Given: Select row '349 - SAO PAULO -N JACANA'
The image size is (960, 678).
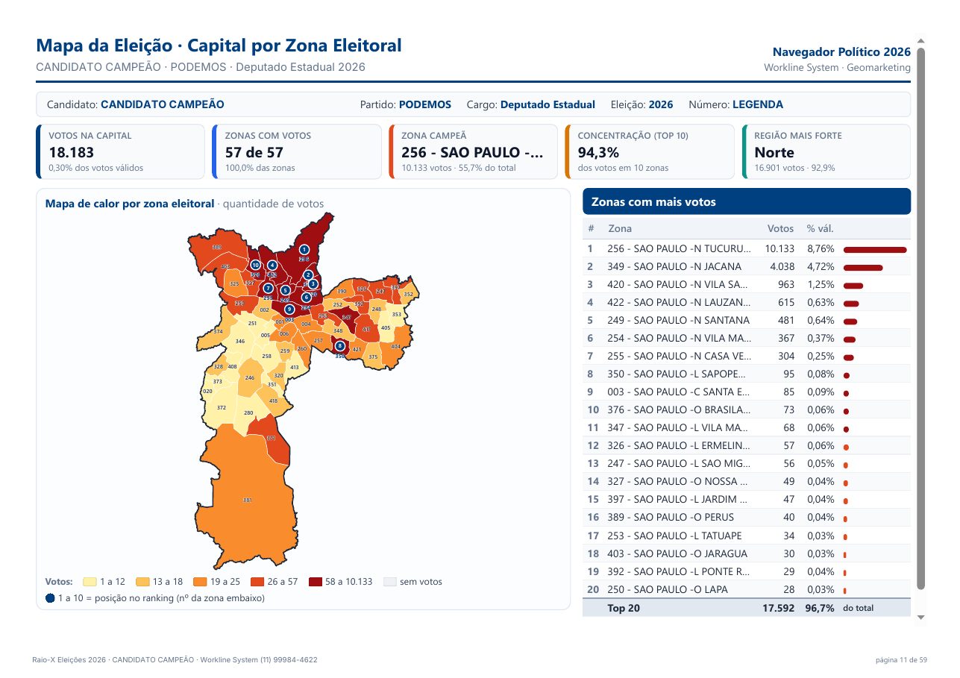Looking at the screenshot, I should (747, 266).
